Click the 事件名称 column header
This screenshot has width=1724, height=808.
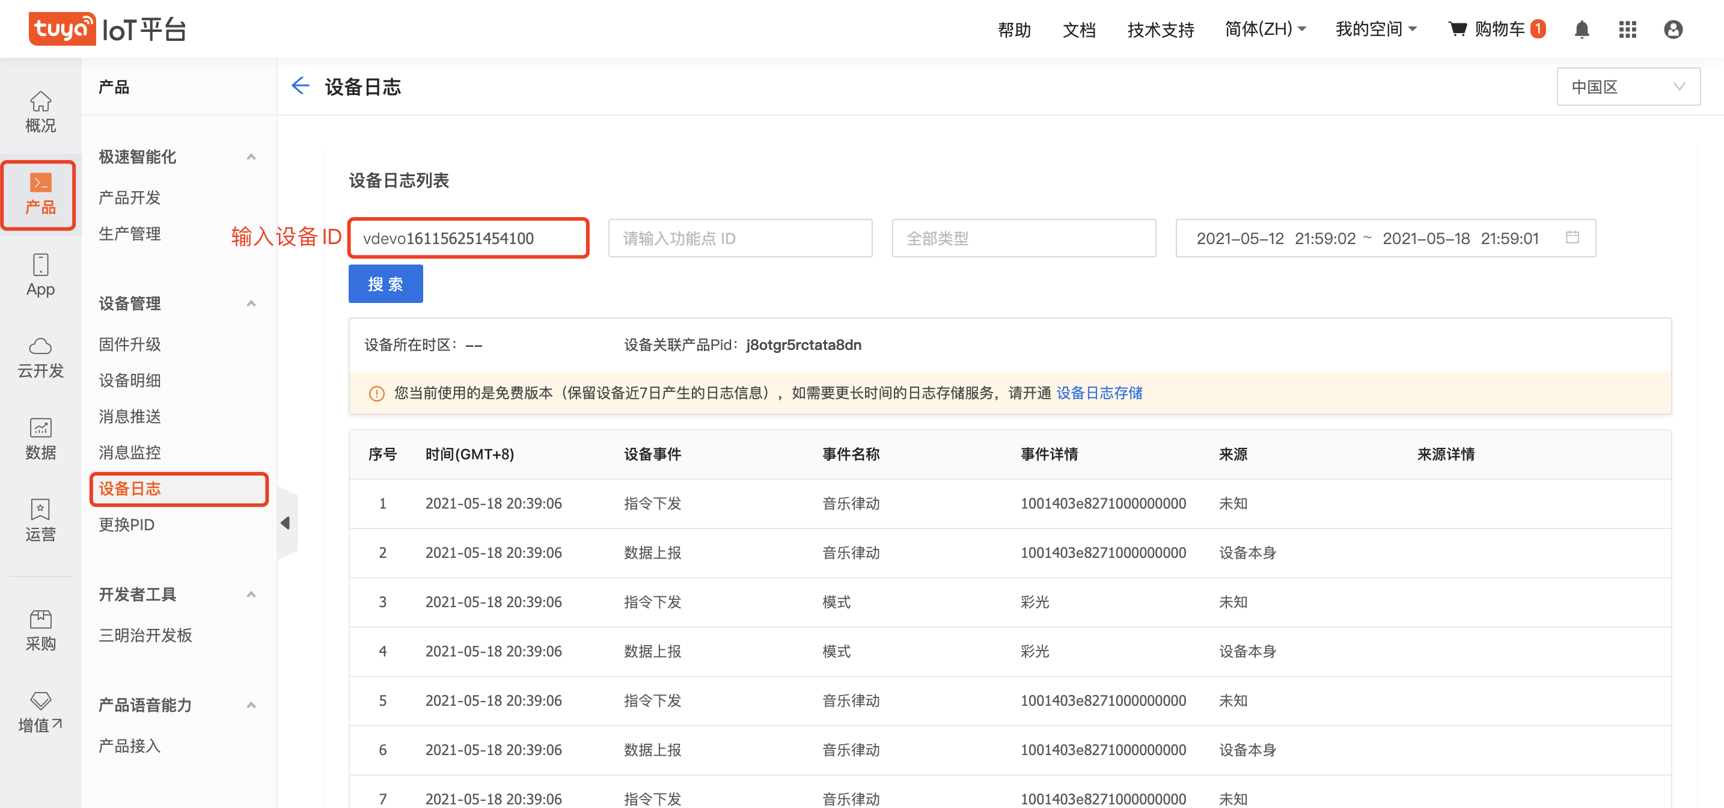pyautogui.click(x=851, y=454)
